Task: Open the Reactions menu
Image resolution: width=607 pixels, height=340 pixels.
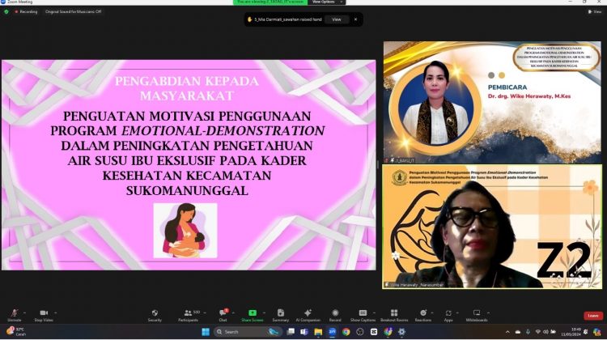Action: click(x=423, y=315)
